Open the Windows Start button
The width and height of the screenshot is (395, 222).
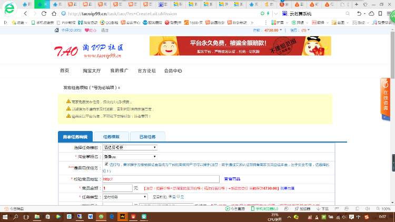(x=5, y=217)
